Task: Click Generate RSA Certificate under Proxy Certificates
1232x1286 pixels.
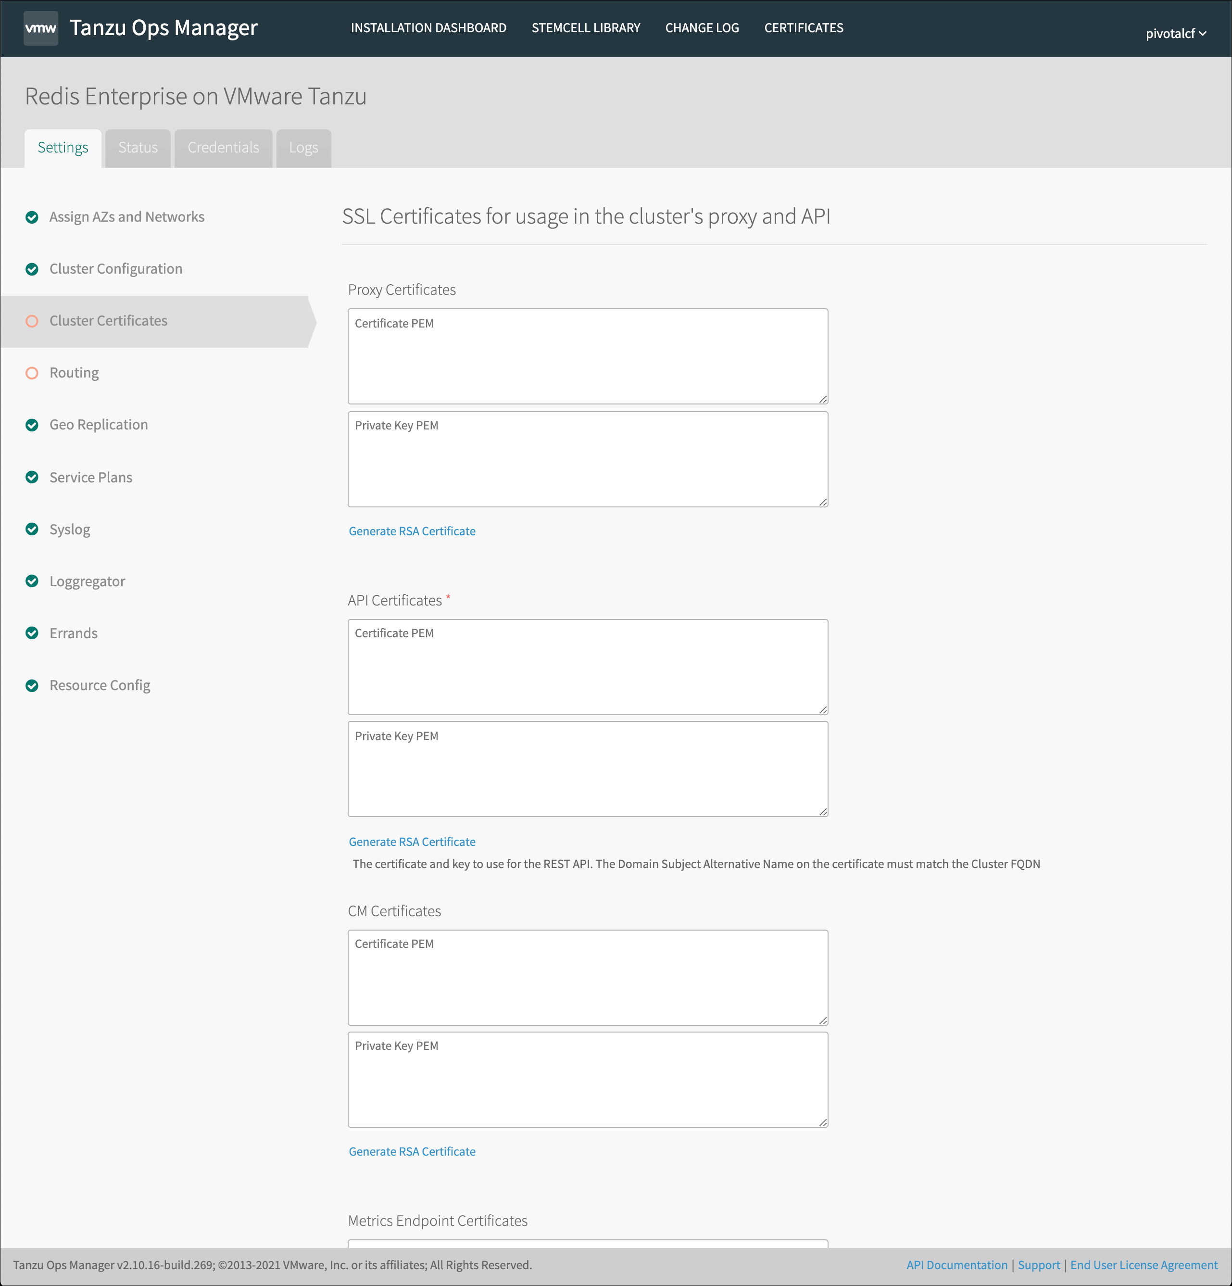Action: point(412,531)
